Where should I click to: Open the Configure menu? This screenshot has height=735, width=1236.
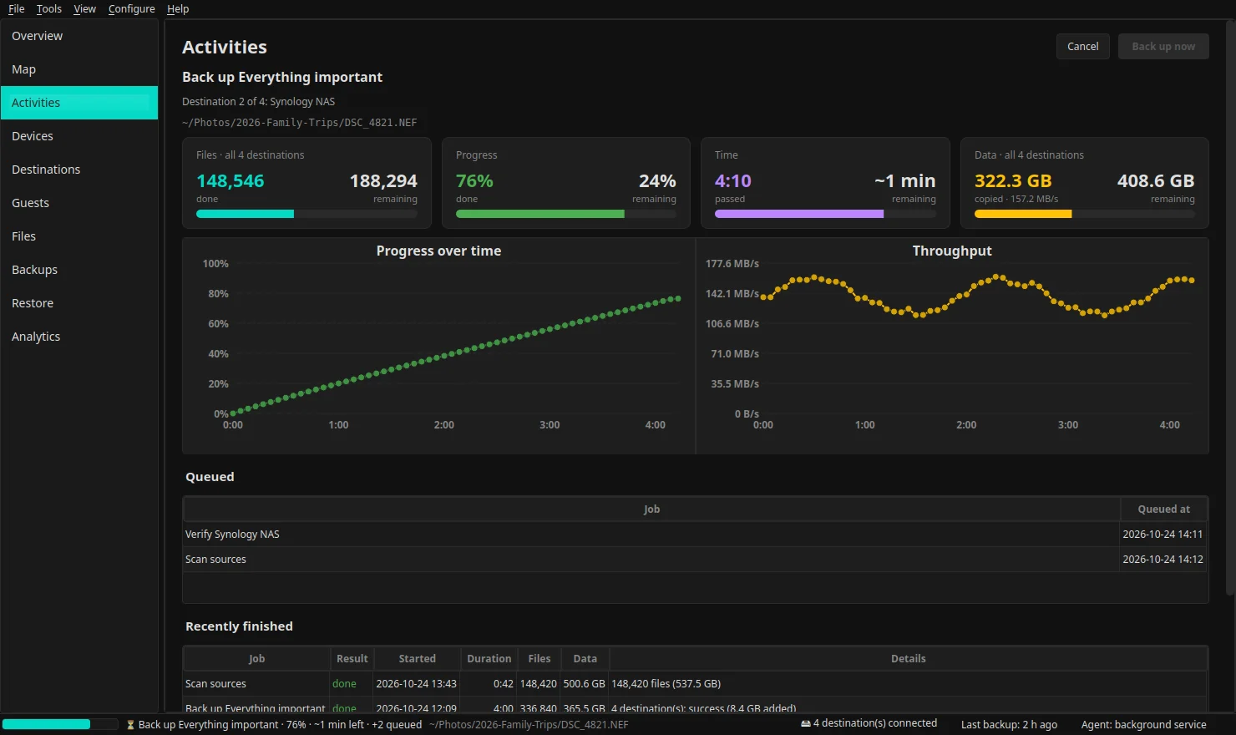click(131, 8)
